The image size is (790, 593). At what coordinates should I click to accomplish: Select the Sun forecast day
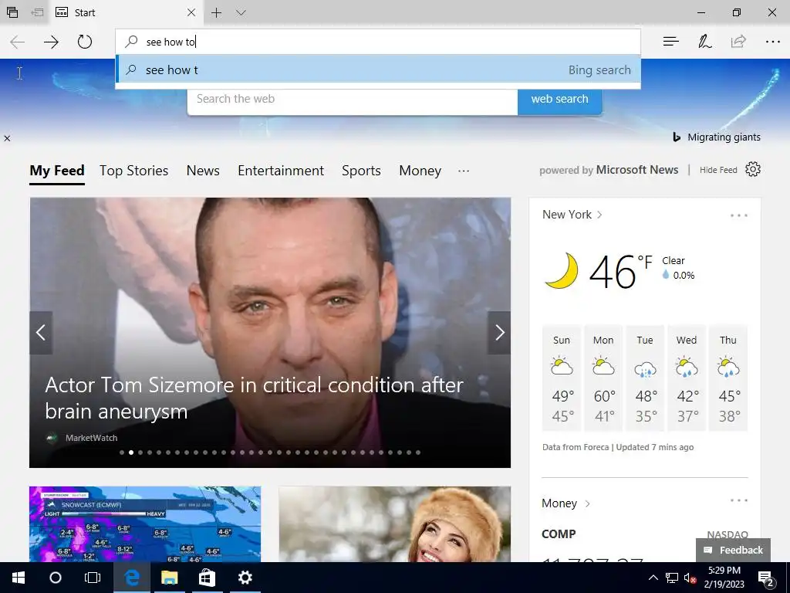point(562,378)
